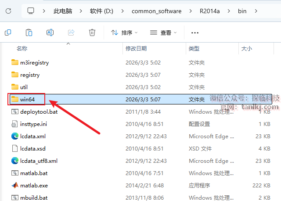Rename the selected item via toolbar icon
Viewport: 281px width, 201px height.
tap(50, 32)
